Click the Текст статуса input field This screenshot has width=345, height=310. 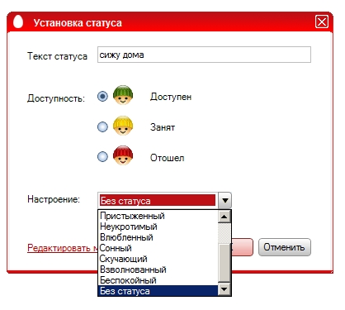pos(204,55)
